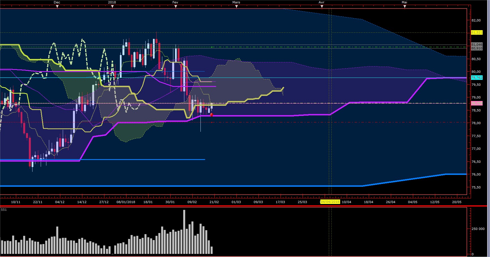The height and width of the screenshot is (257, 490).
Task: Click the 27/12 date label
Action: 104,202
